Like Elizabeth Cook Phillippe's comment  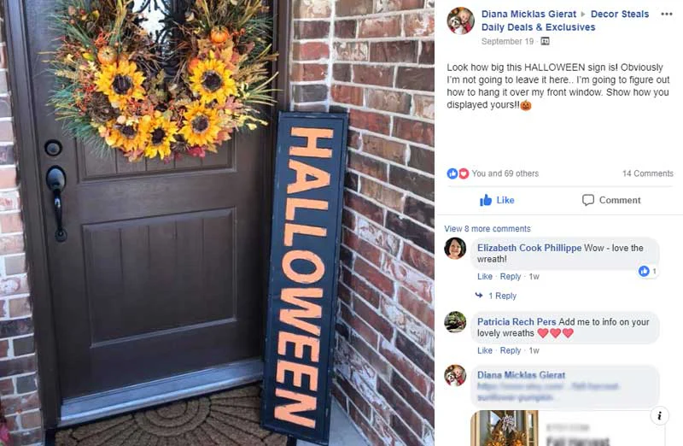(x=484, y=277)
